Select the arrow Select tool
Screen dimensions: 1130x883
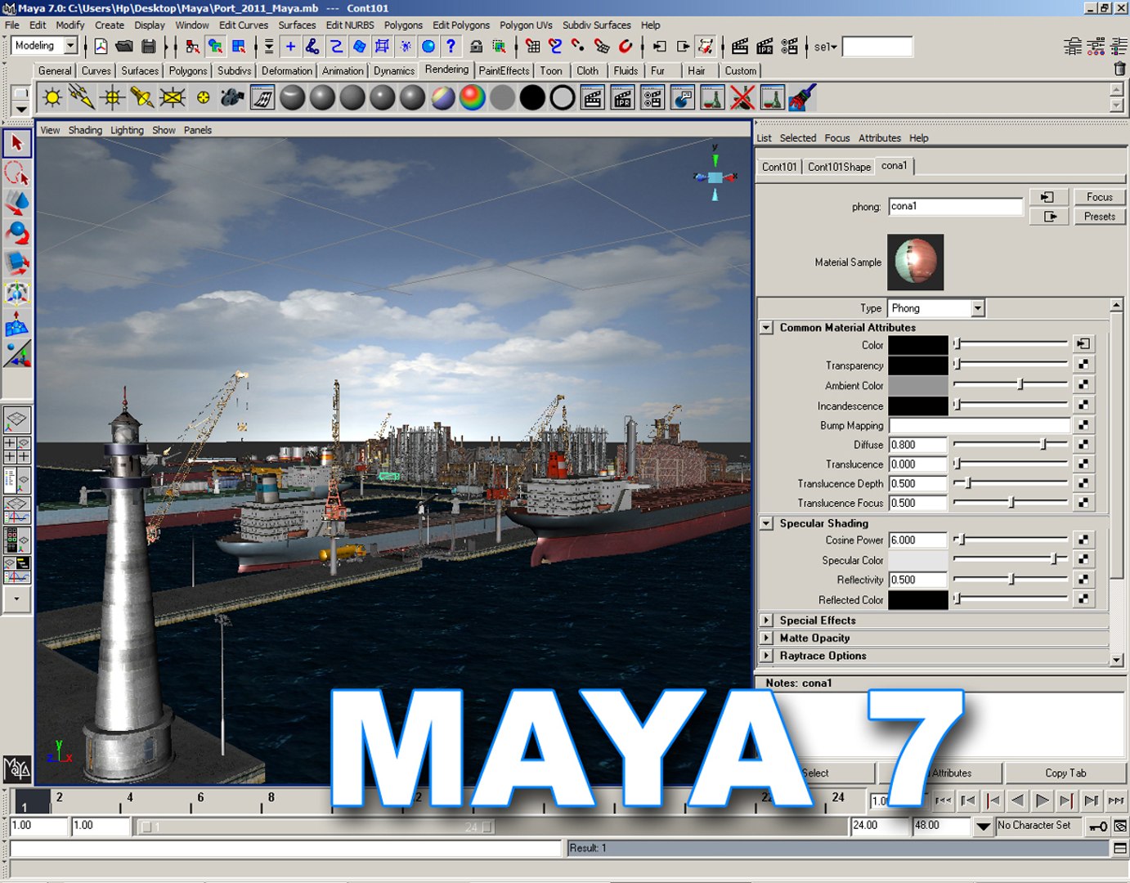click(16, 144)
